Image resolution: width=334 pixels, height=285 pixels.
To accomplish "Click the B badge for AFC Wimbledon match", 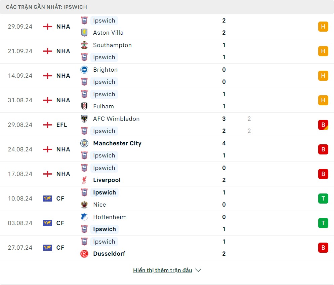I will click(x=323, y=125).
